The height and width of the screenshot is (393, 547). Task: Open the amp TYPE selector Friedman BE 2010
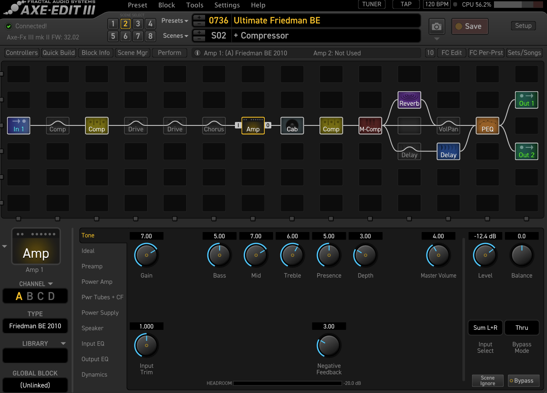point(35,326)
